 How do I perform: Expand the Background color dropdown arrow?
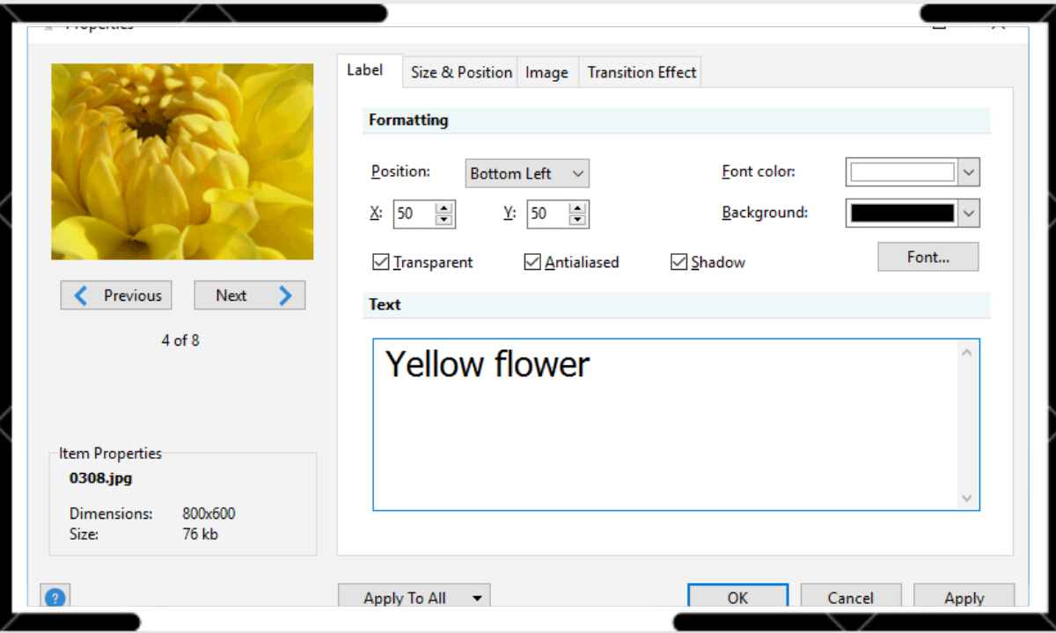pos(969,213)
